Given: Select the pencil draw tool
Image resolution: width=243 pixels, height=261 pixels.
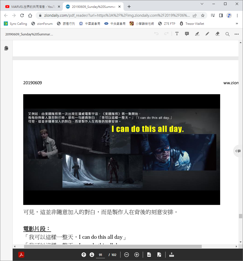Looking at the screenshot, I should click(207, 34).
